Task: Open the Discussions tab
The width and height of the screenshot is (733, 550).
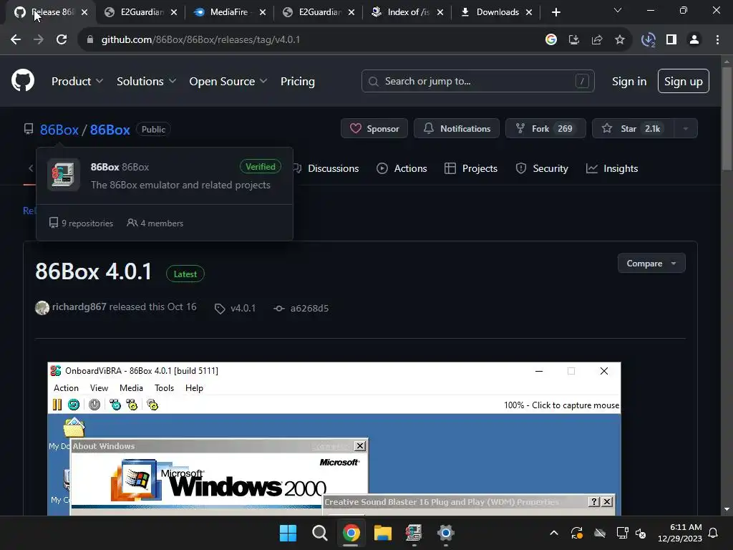Action: pos(327,168)
